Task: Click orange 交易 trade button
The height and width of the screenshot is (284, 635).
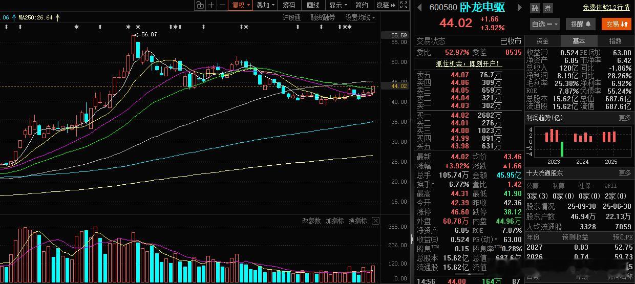Action: tap(617, 24)
